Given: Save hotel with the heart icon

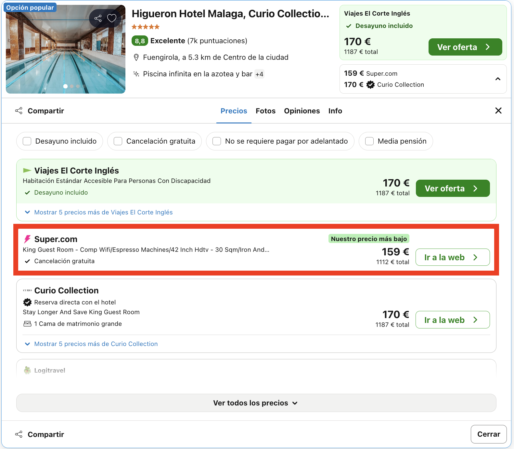Looking at the screenshot, I should click(x=112, y=18).
